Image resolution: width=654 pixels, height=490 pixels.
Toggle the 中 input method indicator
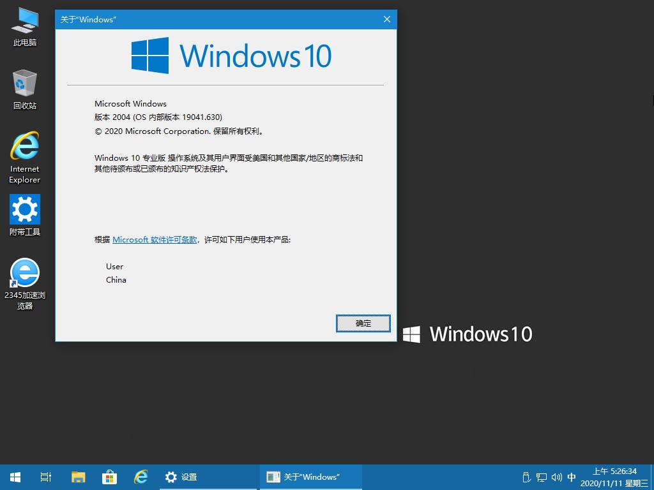(x=572, y=477)
